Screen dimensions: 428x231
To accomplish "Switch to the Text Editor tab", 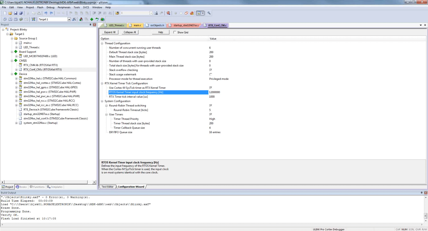I will [108, 187].
